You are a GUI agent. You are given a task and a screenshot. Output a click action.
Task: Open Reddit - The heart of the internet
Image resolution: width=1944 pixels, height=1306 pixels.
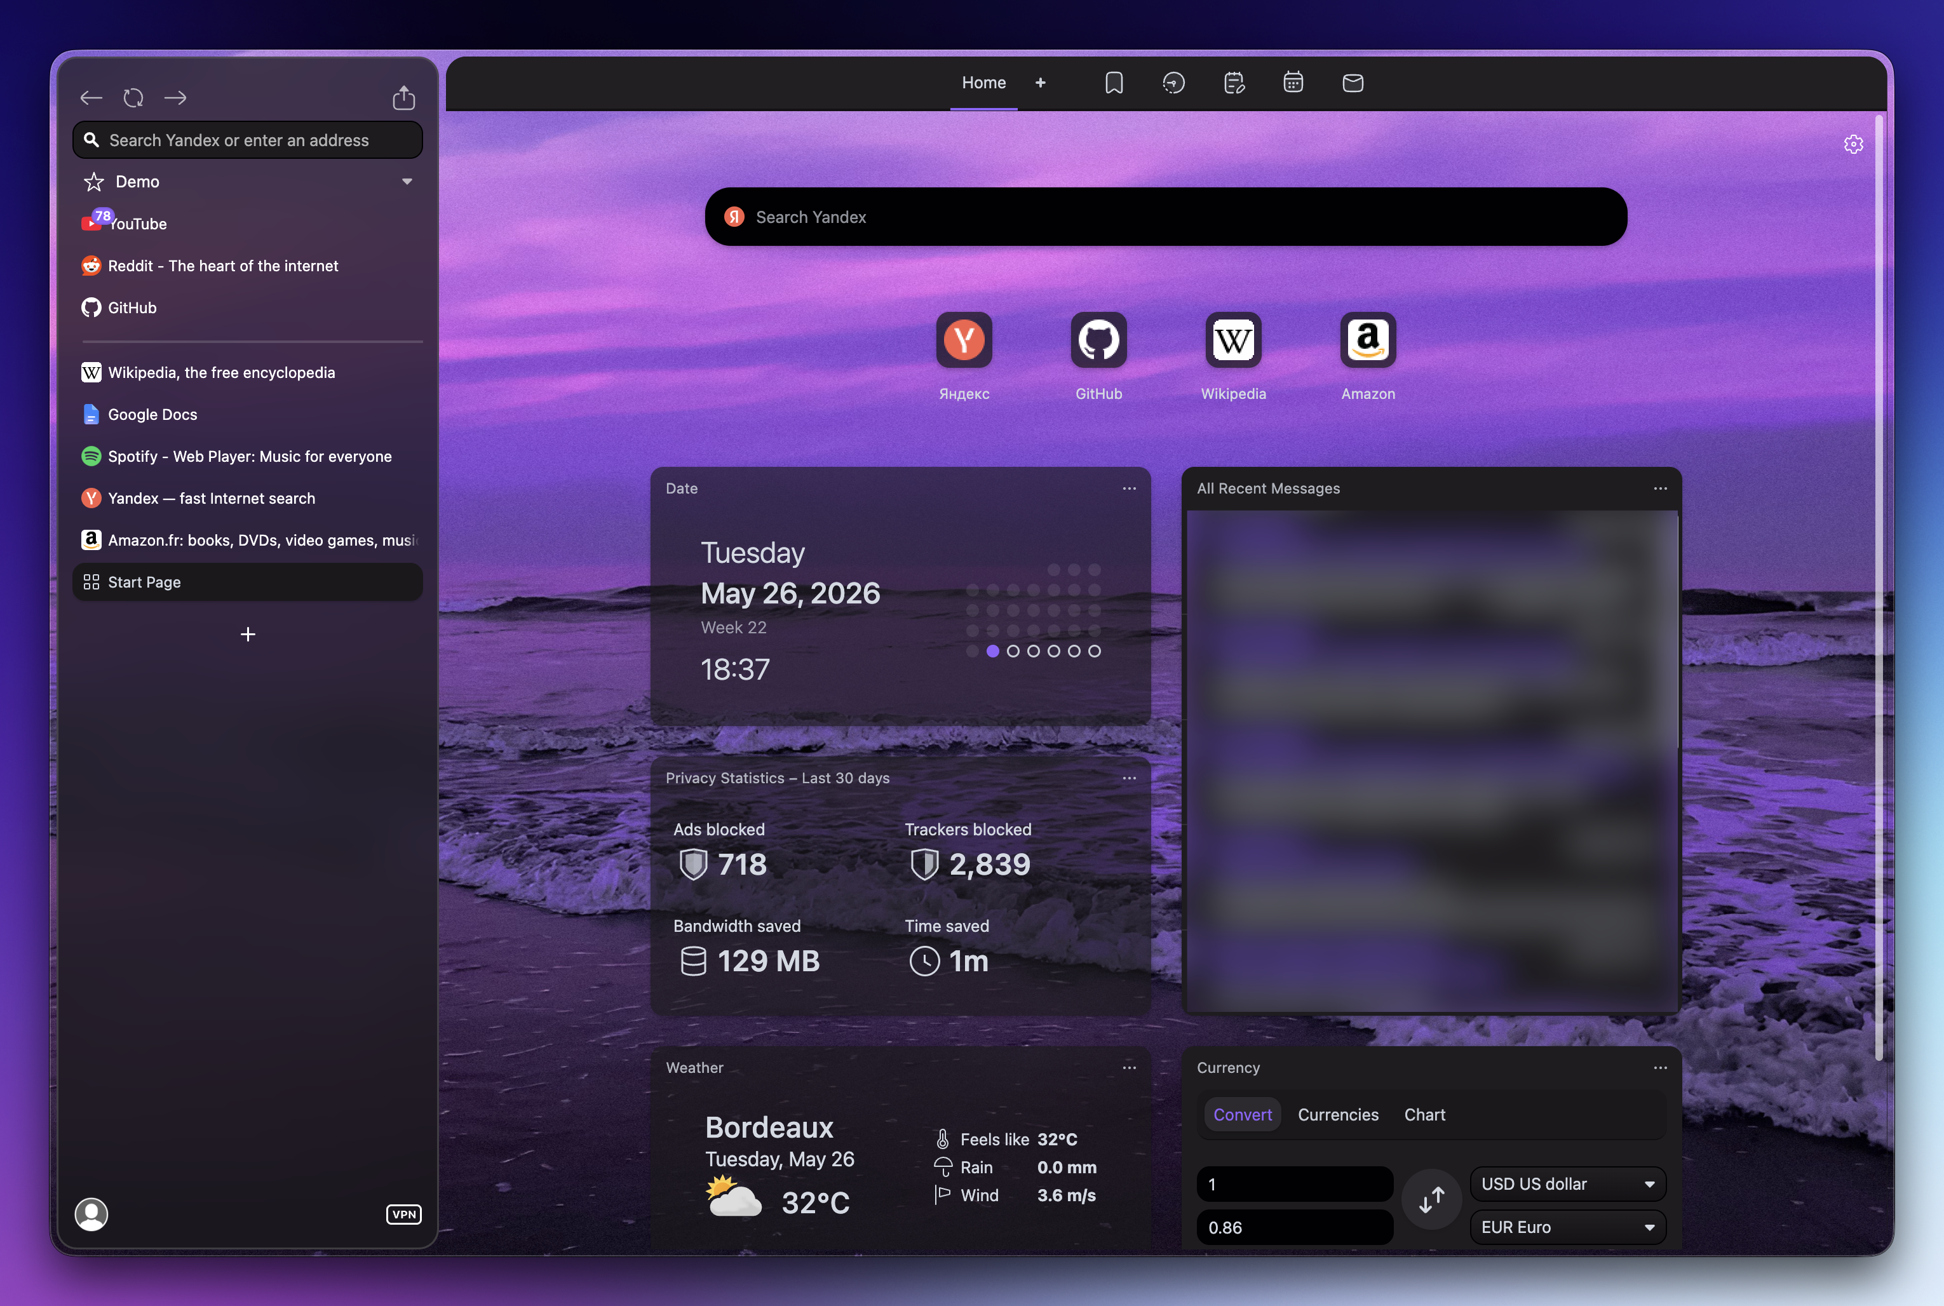pos(247,266)
